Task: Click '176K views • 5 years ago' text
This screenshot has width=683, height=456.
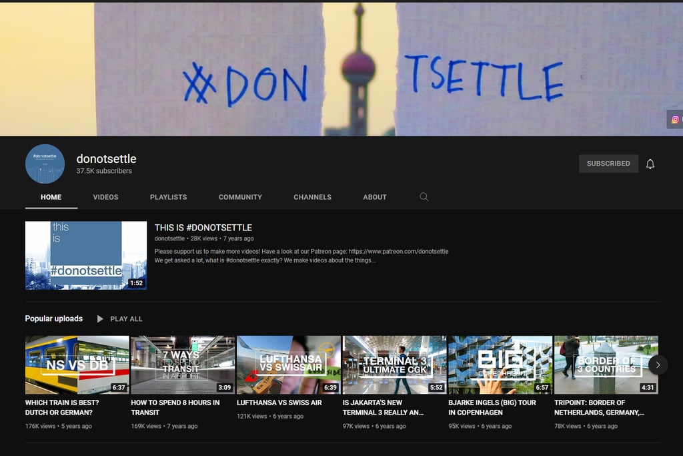Action: [59, 427]
